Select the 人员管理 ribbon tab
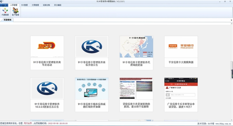Screen dimensions: 233x126 point(14,5)
